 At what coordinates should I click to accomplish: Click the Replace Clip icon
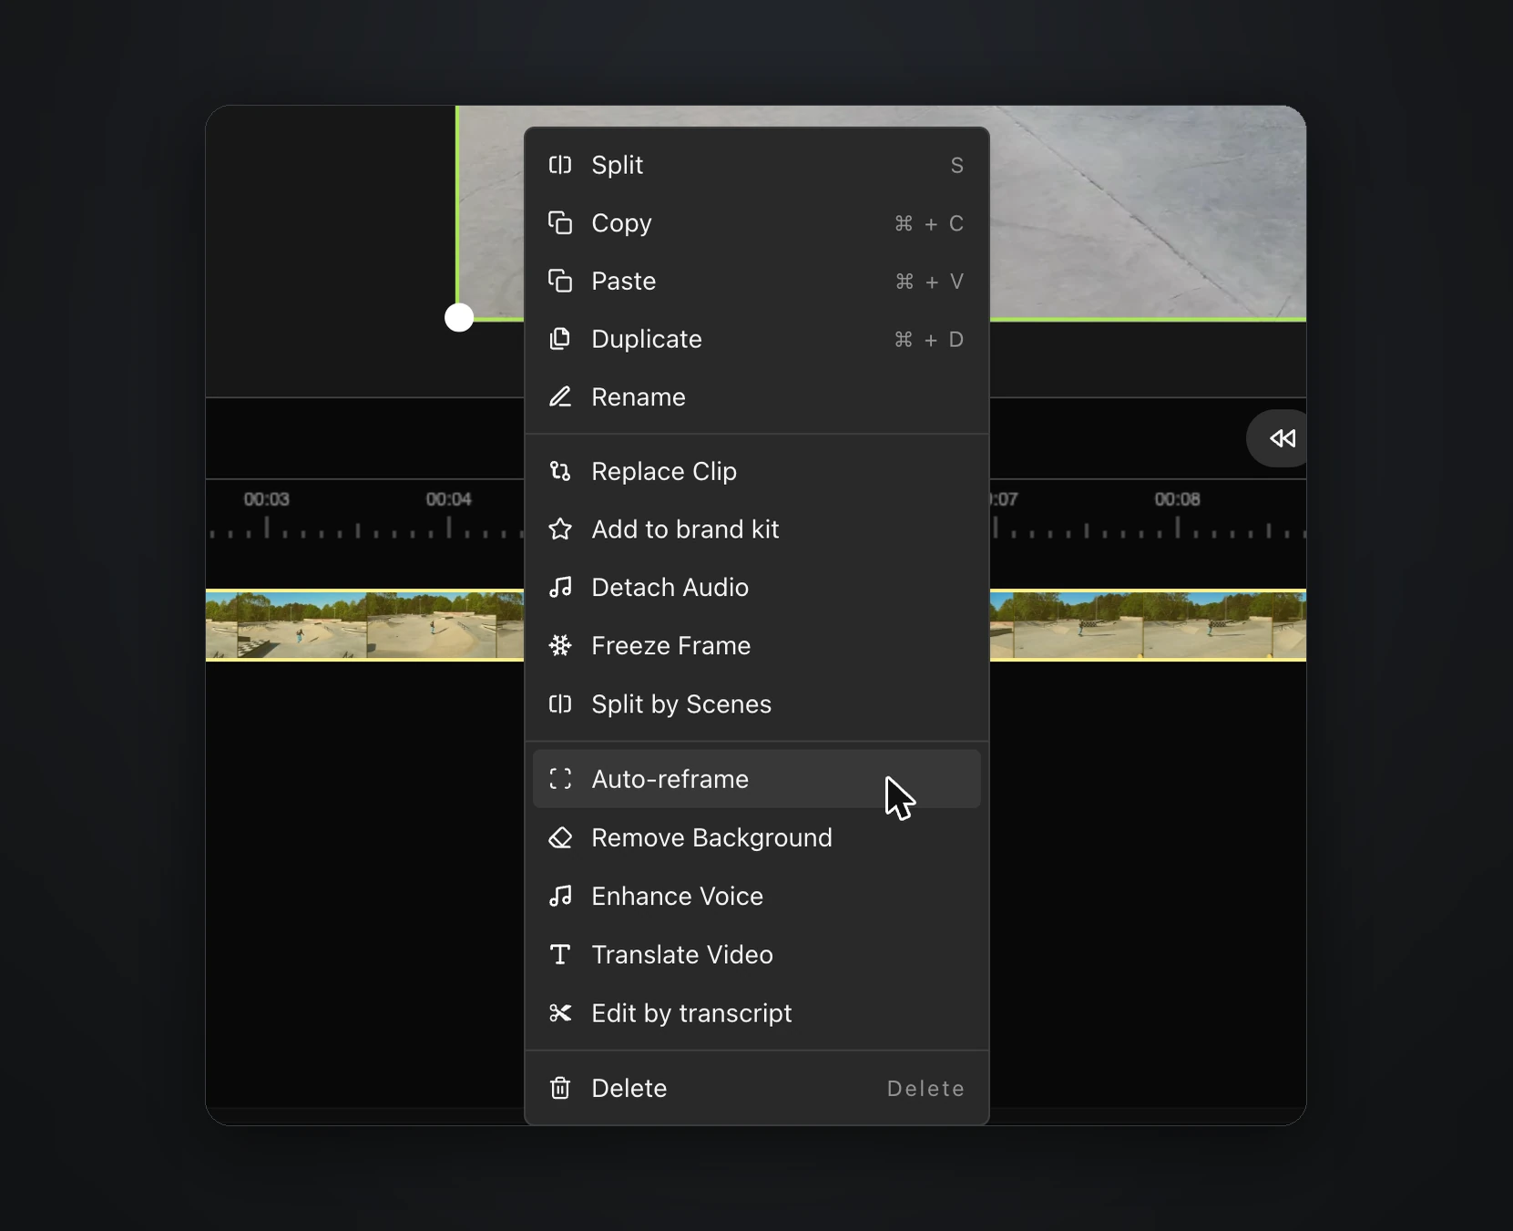coord(560,471)
